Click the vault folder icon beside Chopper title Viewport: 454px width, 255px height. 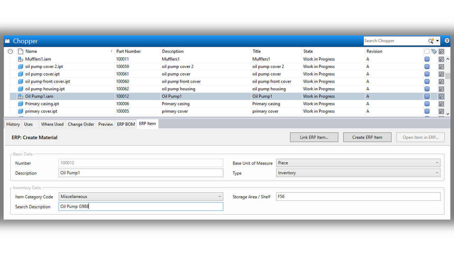(7, 40)
